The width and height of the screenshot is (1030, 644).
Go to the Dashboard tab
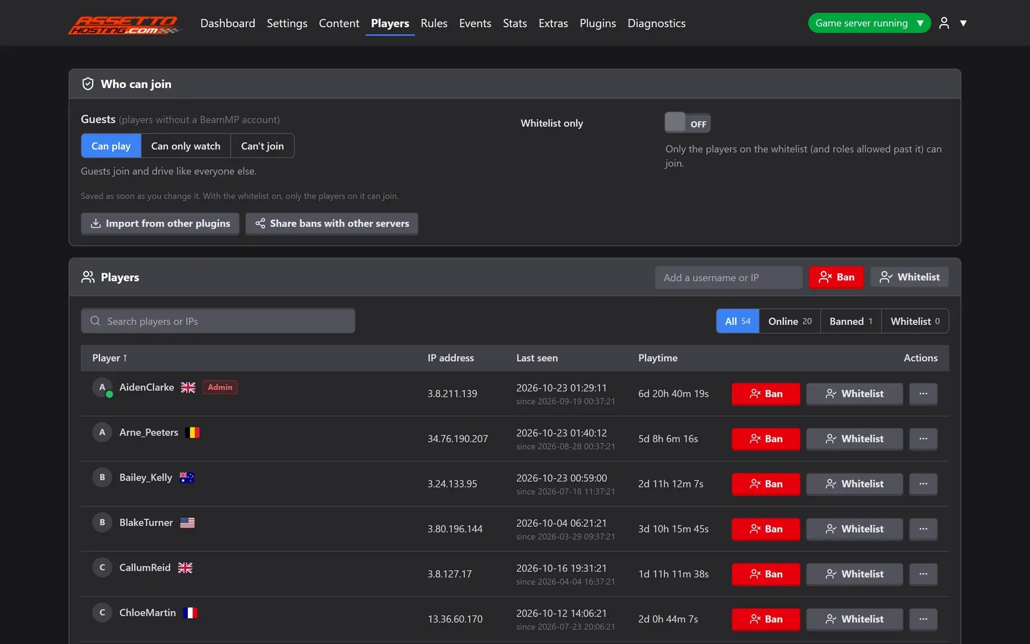228,23
